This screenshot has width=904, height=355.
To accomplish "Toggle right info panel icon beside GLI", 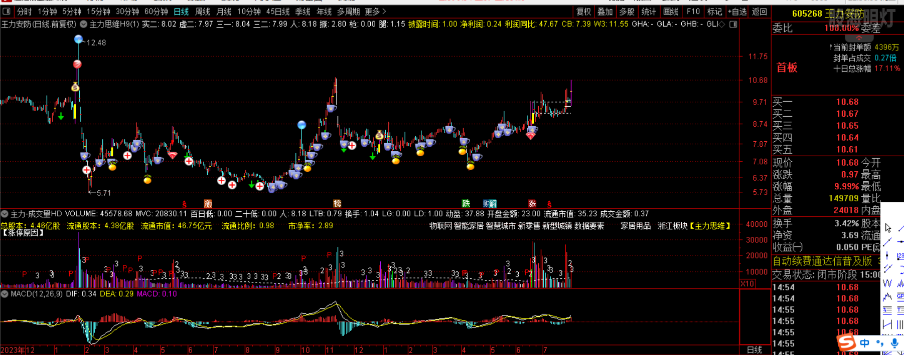I will (733, 24).
